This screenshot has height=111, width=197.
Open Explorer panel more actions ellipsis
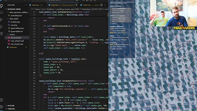coord(26,5)
